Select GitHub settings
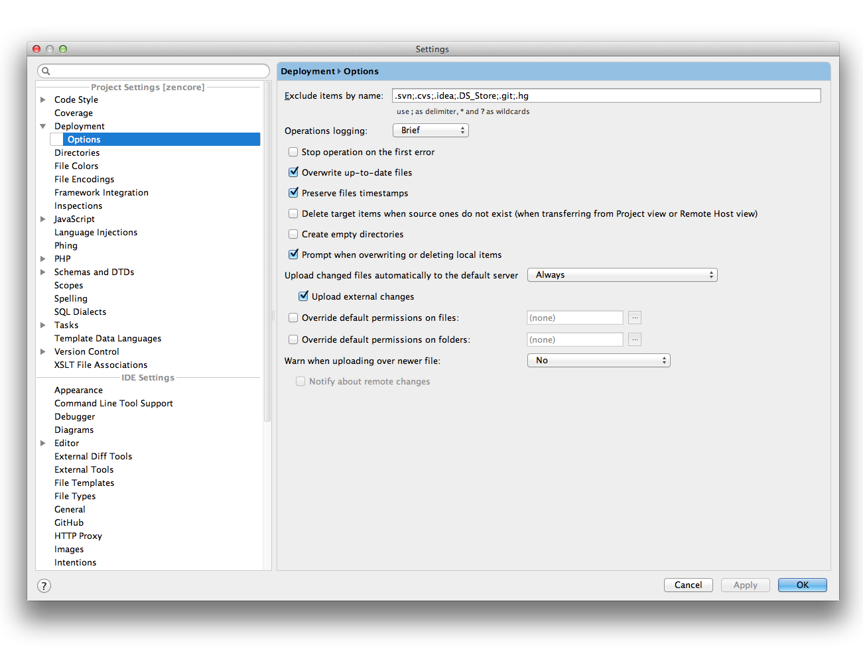The height and width of the screenshot is (653, 863). 69,522
